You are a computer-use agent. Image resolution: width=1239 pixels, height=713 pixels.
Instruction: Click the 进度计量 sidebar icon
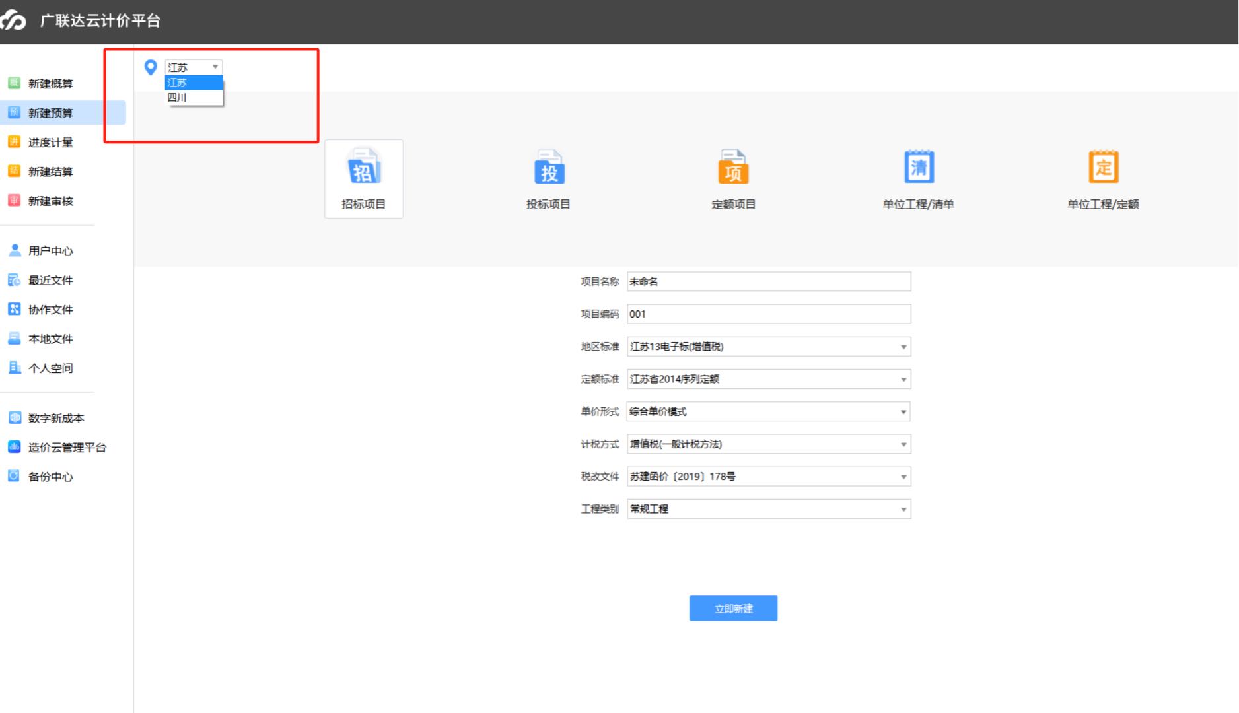(14, 142)
